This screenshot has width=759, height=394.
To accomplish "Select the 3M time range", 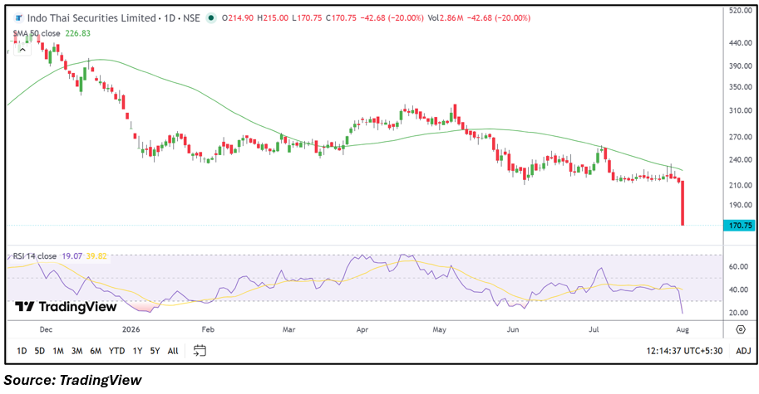I will tap(77, 351).
